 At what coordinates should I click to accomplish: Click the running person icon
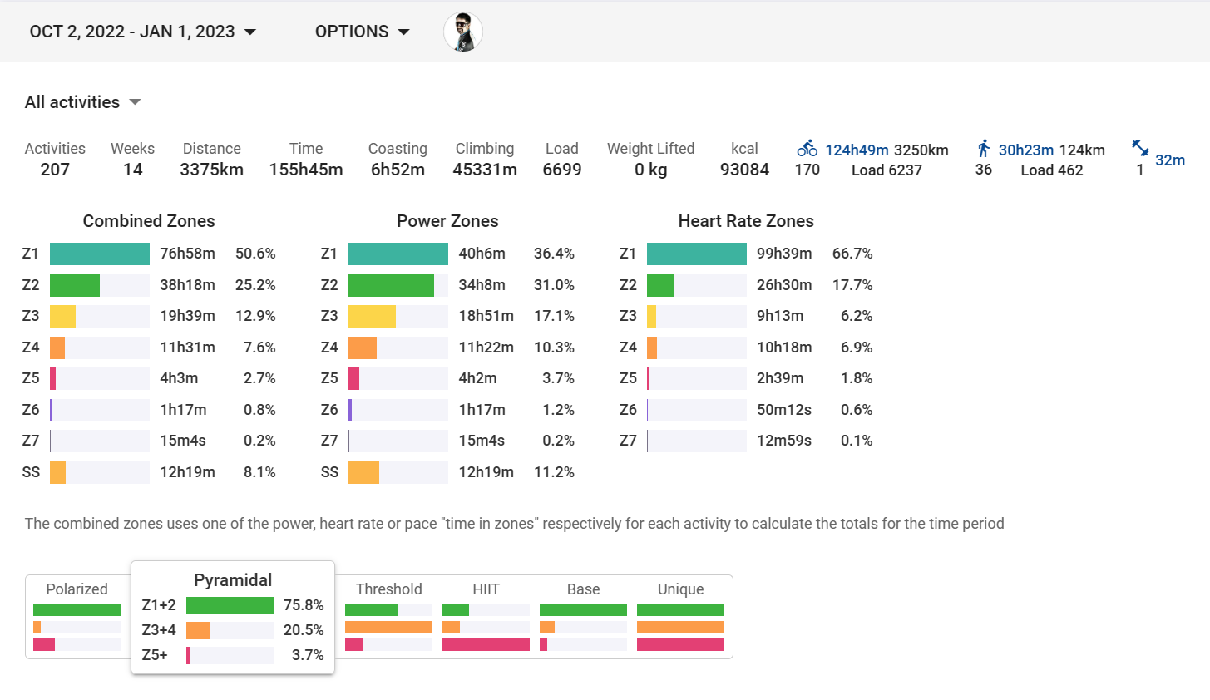[984, 149]
